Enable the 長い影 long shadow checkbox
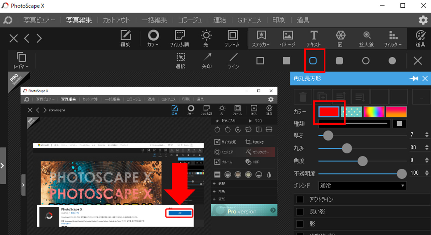 [300, 212]
